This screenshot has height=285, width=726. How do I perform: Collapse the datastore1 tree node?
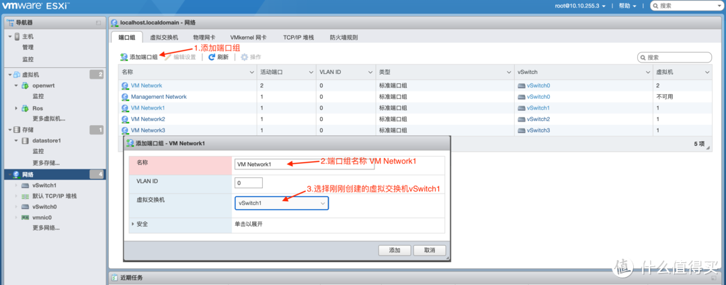pyautogui.click(x=16, y=140)
